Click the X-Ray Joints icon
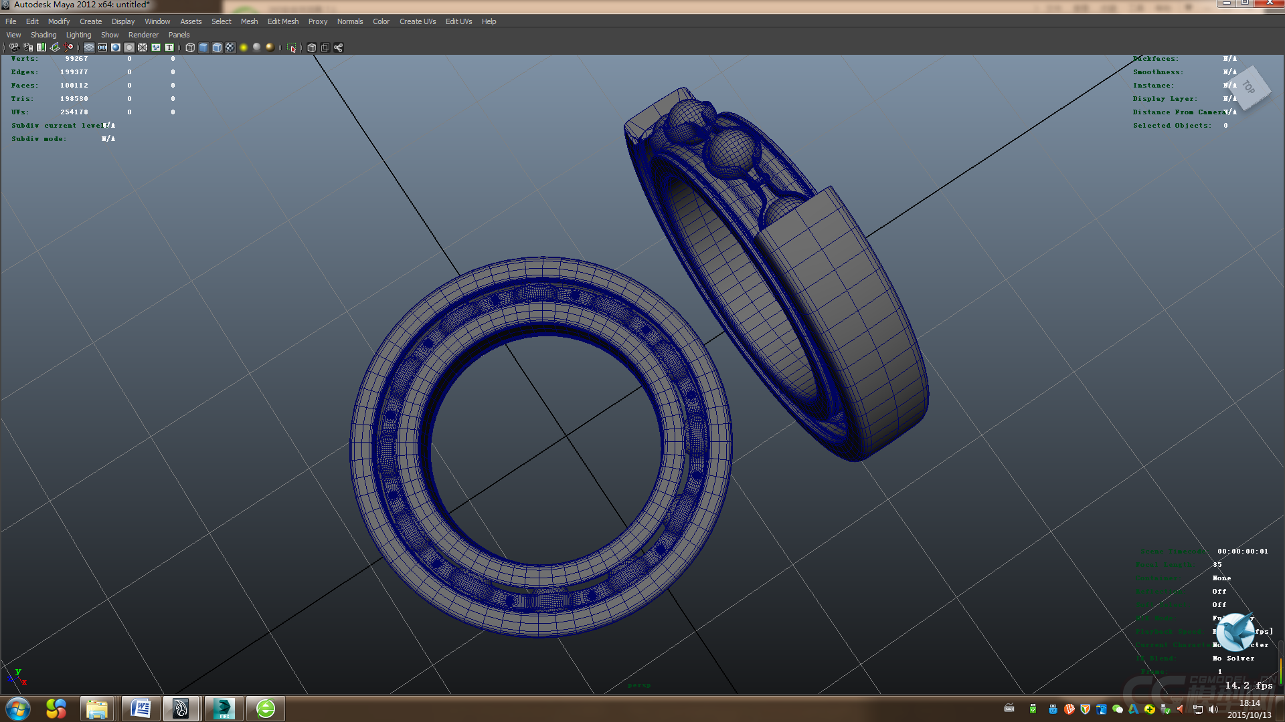 tap(339, 47)
